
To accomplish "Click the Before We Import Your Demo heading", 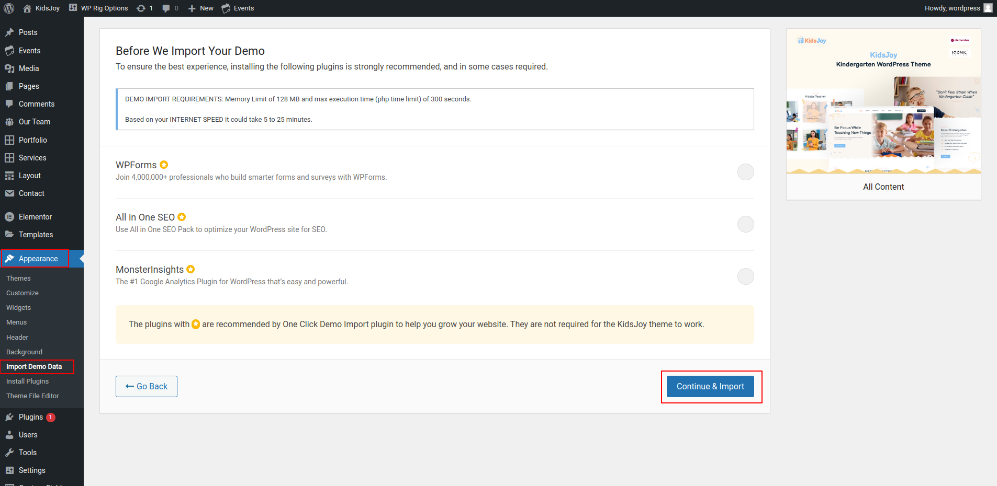I will click(x=190, y=51).
